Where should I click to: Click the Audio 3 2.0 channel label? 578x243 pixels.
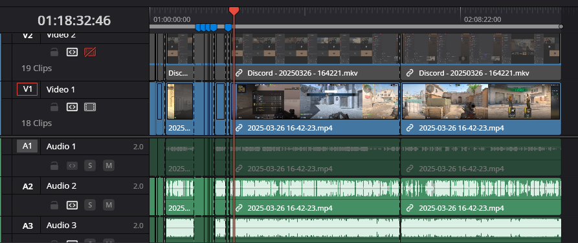[139, 226]
